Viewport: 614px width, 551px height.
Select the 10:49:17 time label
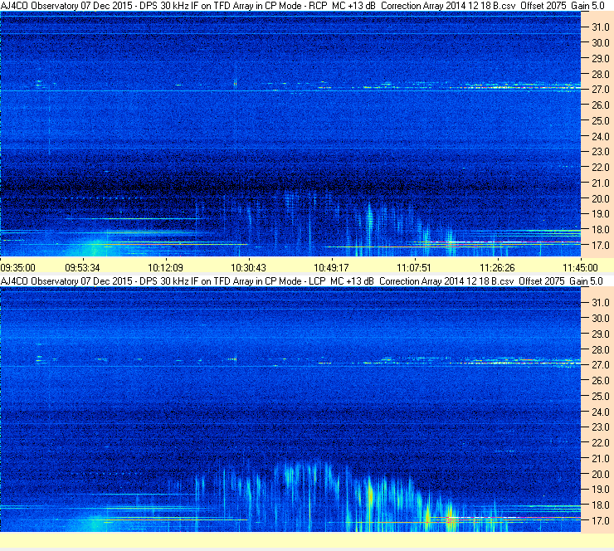pyautogui.click(x=331, y=268)
